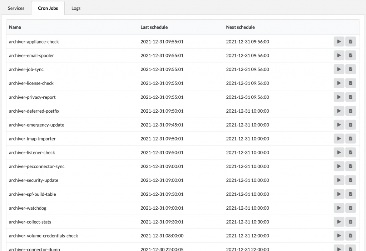
Task: Open the archiver-deferred-postfix log
Action: point(351,111)
